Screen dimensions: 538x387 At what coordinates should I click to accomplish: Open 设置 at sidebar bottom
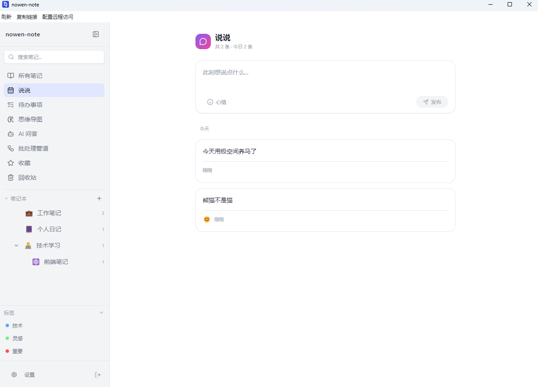pyautogui.click(x=30, y=375)
